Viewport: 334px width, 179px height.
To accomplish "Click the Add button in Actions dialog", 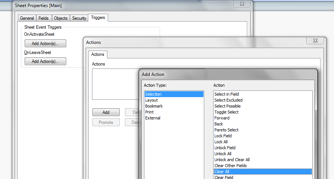I will point(106,112).
